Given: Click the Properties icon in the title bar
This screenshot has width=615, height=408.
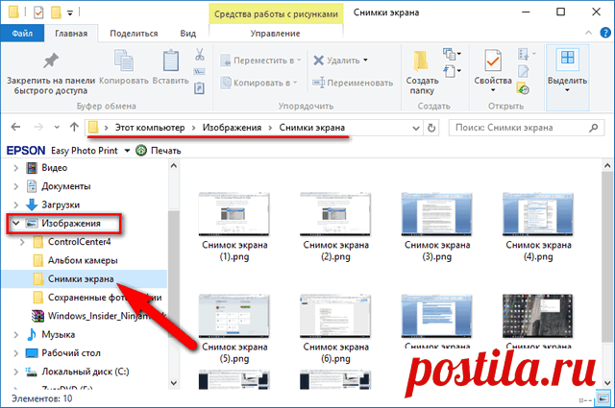Looking at the screenshot, I should 38,12.
